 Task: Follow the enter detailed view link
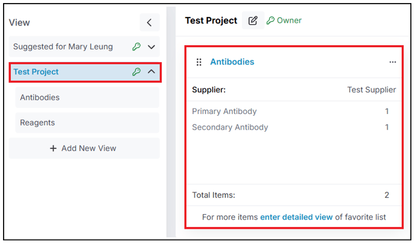[296, 217]
